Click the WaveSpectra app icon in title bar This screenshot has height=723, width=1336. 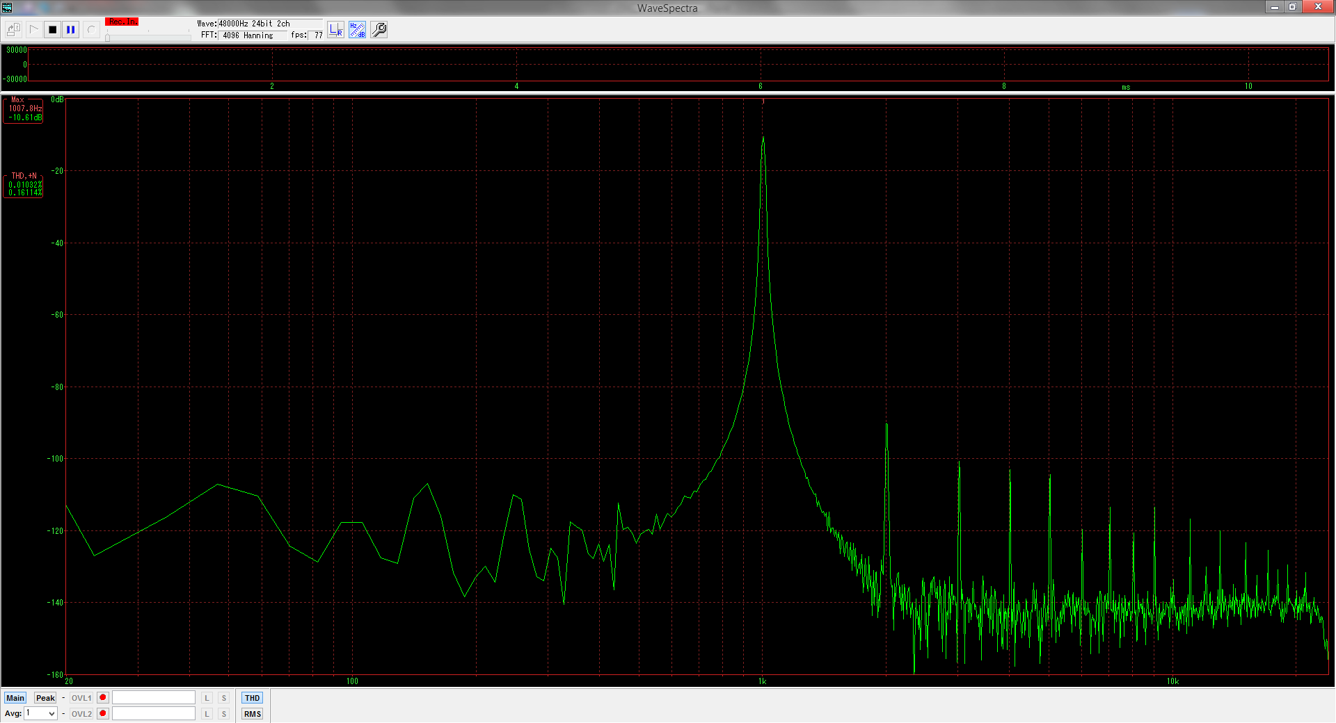pos(7,7)
